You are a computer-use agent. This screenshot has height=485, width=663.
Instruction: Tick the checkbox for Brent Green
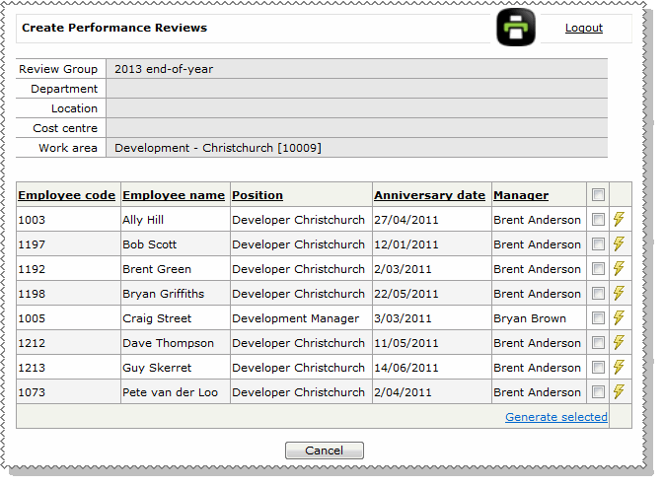pos(598,269)
